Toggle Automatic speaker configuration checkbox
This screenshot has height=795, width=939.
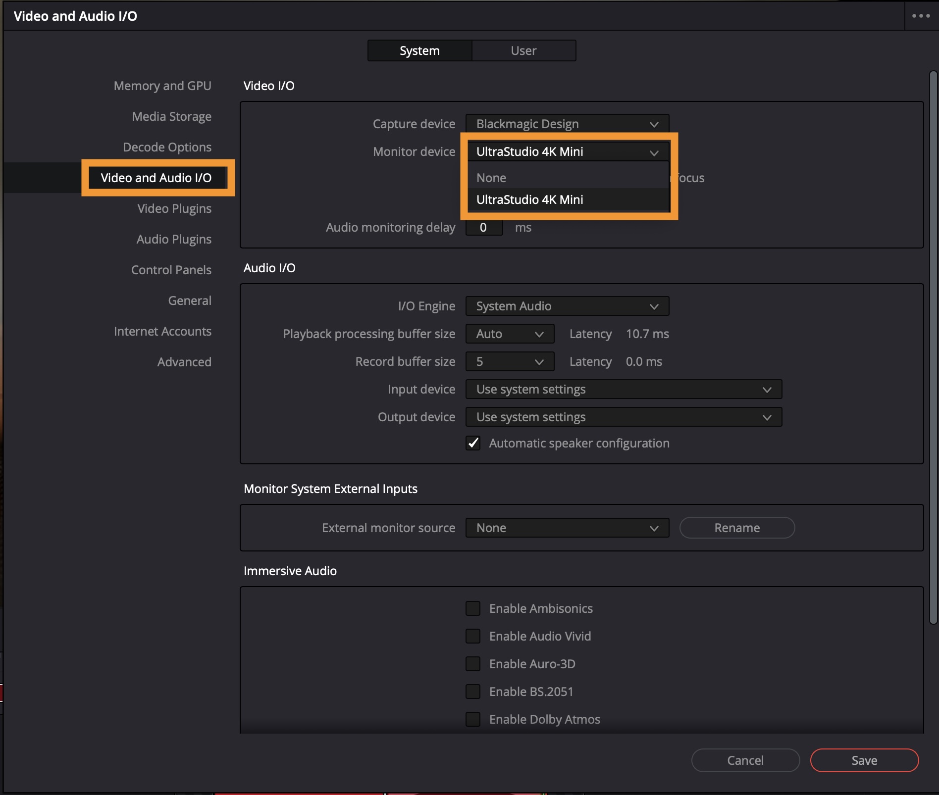click(x=473, y=443)
